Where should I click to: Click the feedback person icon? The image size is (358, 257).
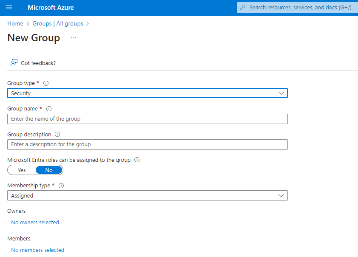14,63
